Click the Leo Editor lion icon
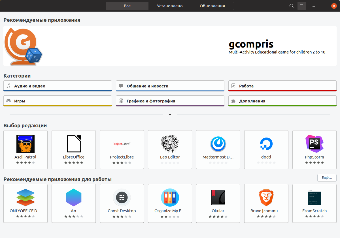The image size is (340, 238). click(x=170, y=144)
